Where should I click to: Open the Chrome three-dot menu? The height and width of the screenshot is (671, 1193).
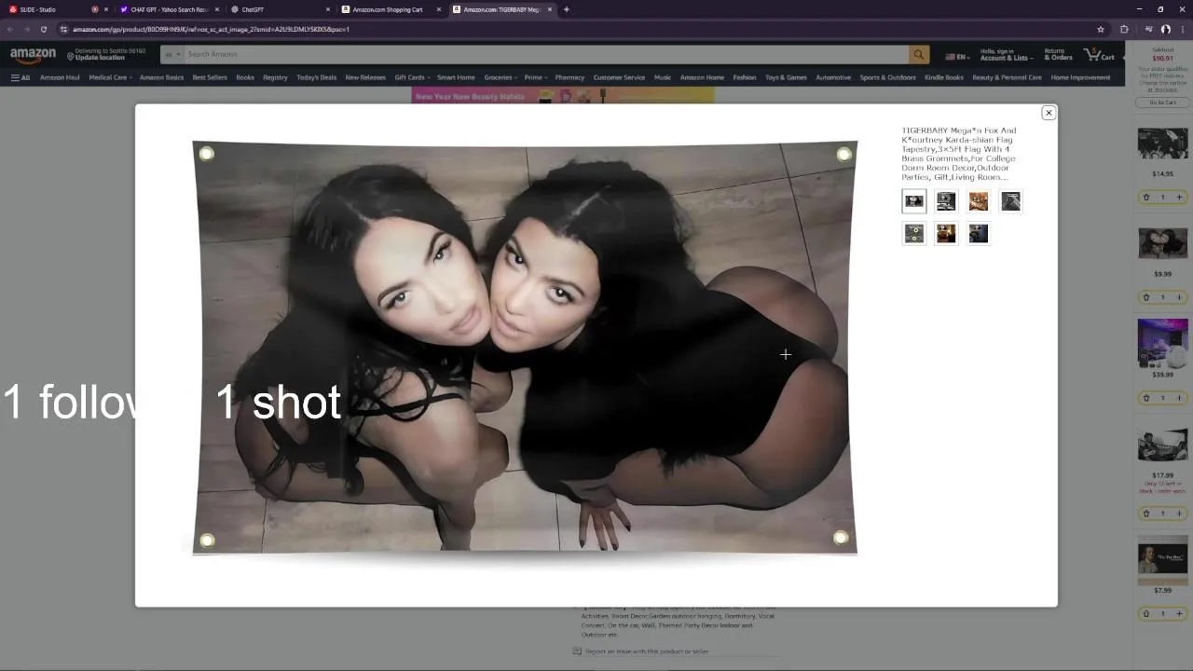[x=1182, y=29]
